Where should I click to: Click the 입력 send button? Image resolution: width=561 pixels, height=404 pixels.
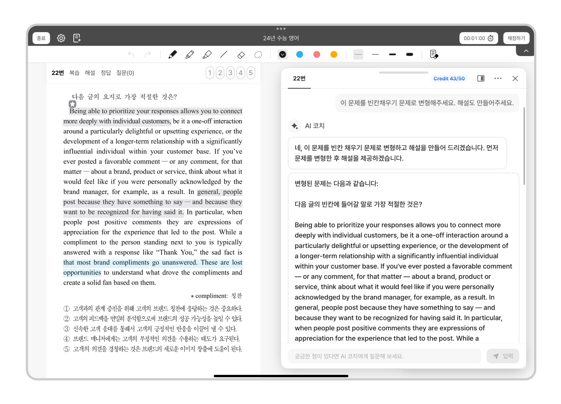click(x=503, y=356)
